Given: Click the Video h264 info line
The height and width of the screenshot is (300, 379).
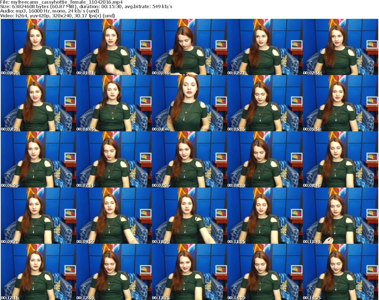Looking at the screenshot, I should coord(57,16).
